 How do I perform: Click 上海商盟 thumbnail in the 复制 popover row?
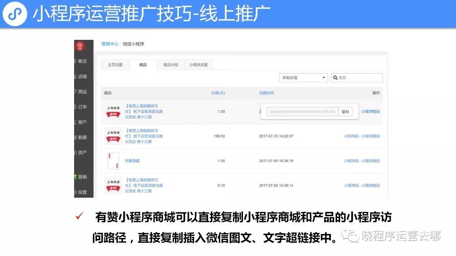pos(113,111)
